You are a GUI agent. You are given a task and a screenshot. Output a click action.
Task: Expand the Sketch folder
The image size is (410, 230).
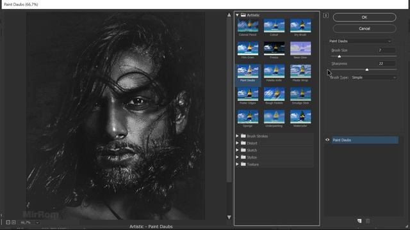[237, 150]
